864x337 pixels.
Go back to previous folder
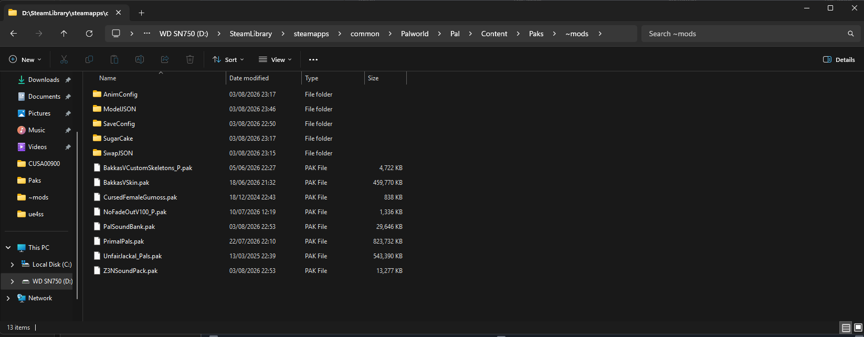tap(14, 34)
